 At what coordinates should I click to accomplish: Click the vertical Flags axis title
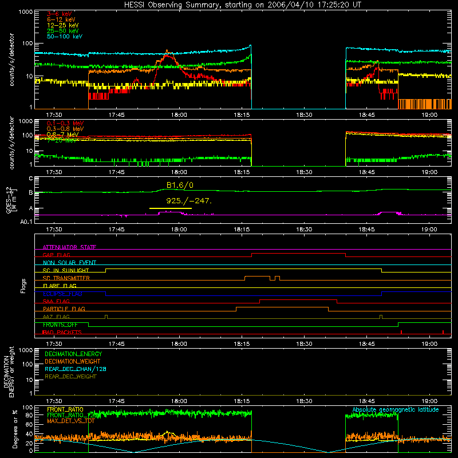23,286
